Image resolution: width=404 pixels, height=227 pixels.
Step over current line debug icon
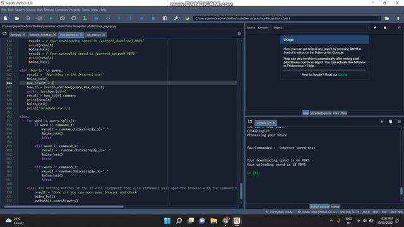pos(108,18)
